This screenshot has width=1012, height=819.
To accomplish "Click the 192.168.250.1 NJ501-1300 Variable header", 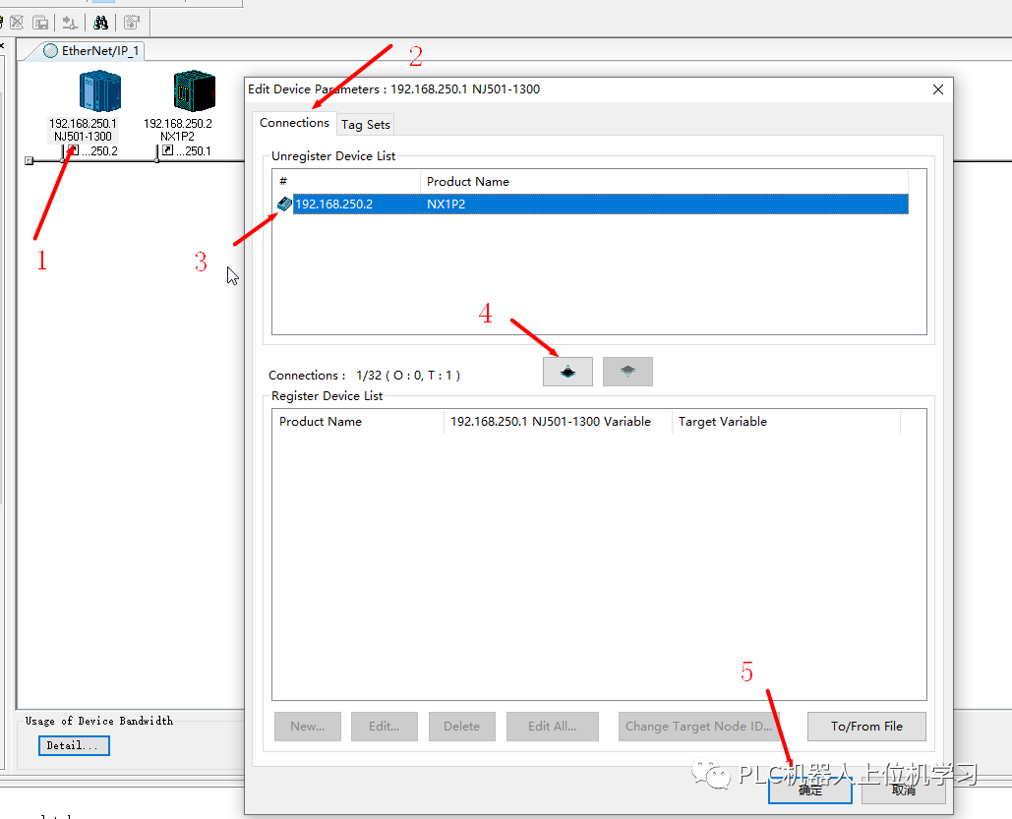I will pyautogui.click(x=558, y=422).
